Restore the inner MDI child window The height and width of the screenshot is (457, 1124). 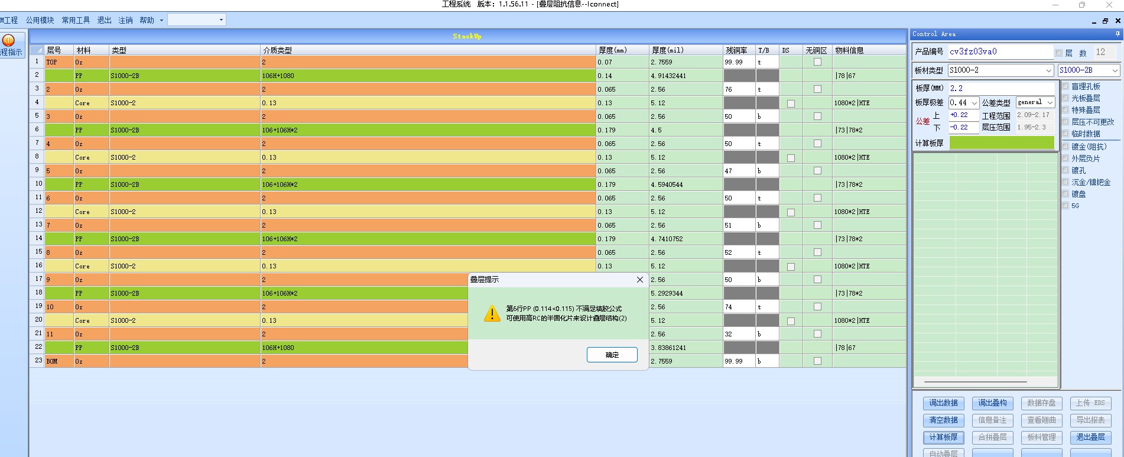coord(1105,21)
